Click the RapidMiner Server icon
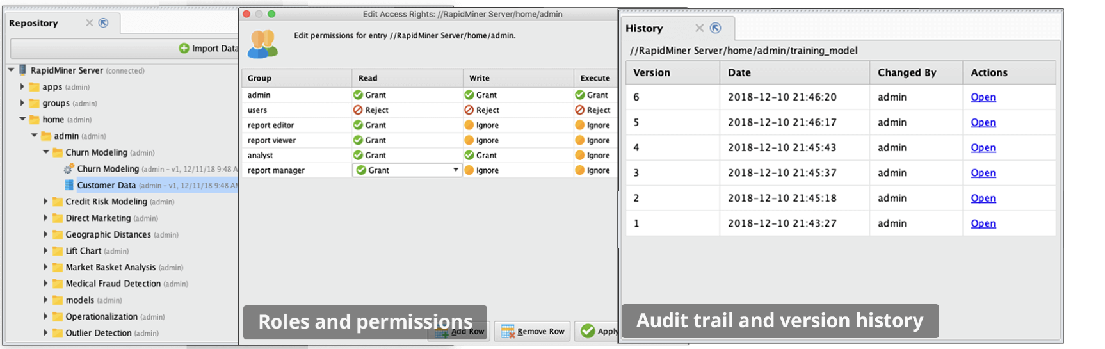The height and width of the screenshot is (349, 1105). 23,70
